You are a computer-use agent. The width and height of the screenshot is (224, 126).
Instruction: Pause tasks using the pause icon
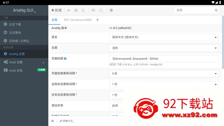pyautogui.click(x=76, y=10)
